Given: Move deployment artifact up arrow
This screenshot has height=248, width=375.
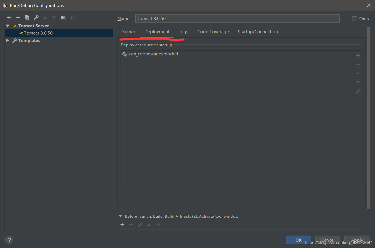Looking at the screenshot, I should click(x=358, y=73).
